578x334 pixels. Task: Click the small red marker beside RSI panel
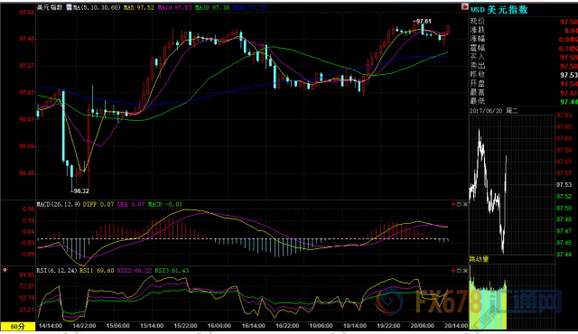pos(5,270)
